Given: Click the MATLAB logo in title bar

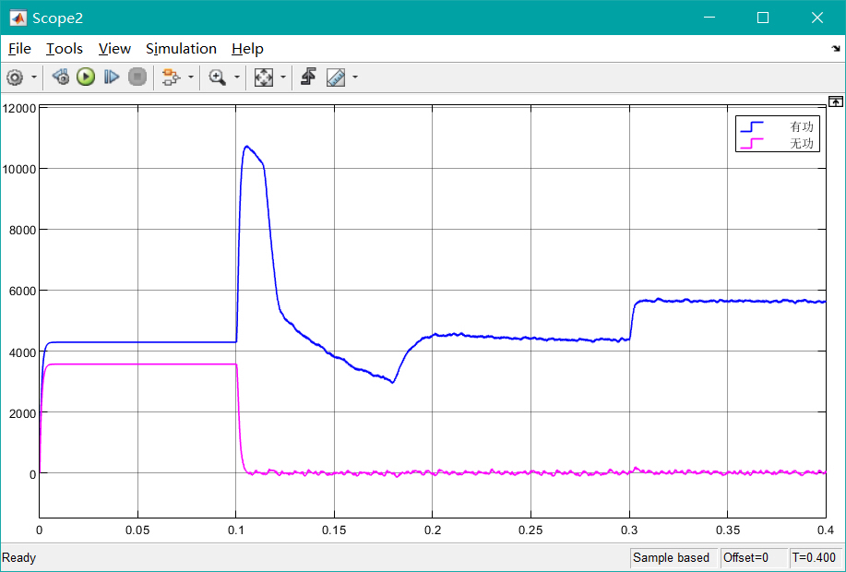Looking at the screenshot, I should coord(18,18).
